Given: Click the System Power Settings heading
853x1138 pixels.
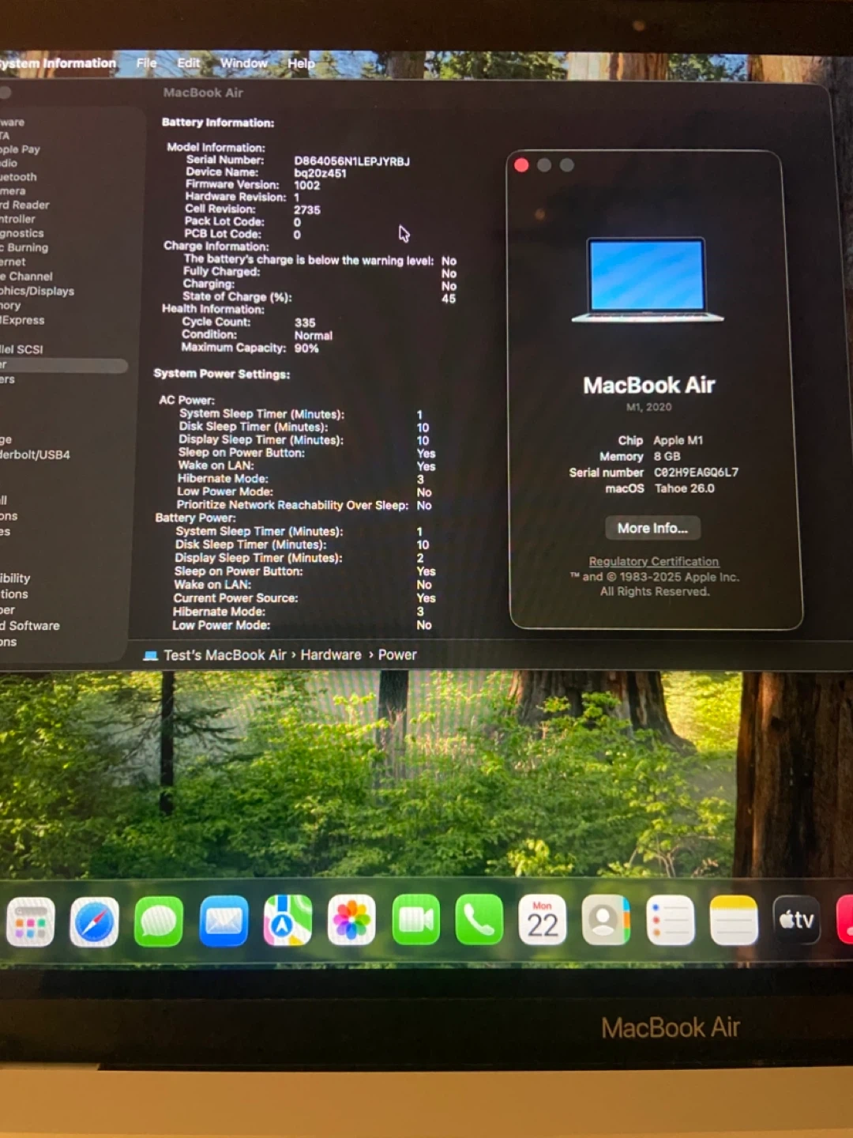Looking at the screenshot, I should pos(222,374).
